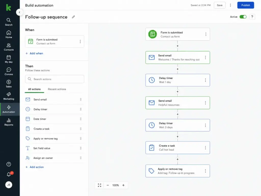
Task: Click the Add when link
Action: point(34,53)
